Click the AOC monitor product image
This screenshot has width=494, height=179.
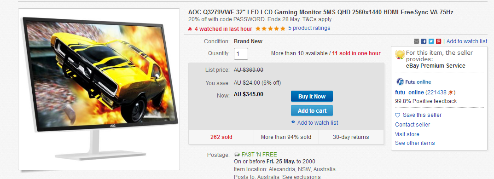[x=99, y=89]
